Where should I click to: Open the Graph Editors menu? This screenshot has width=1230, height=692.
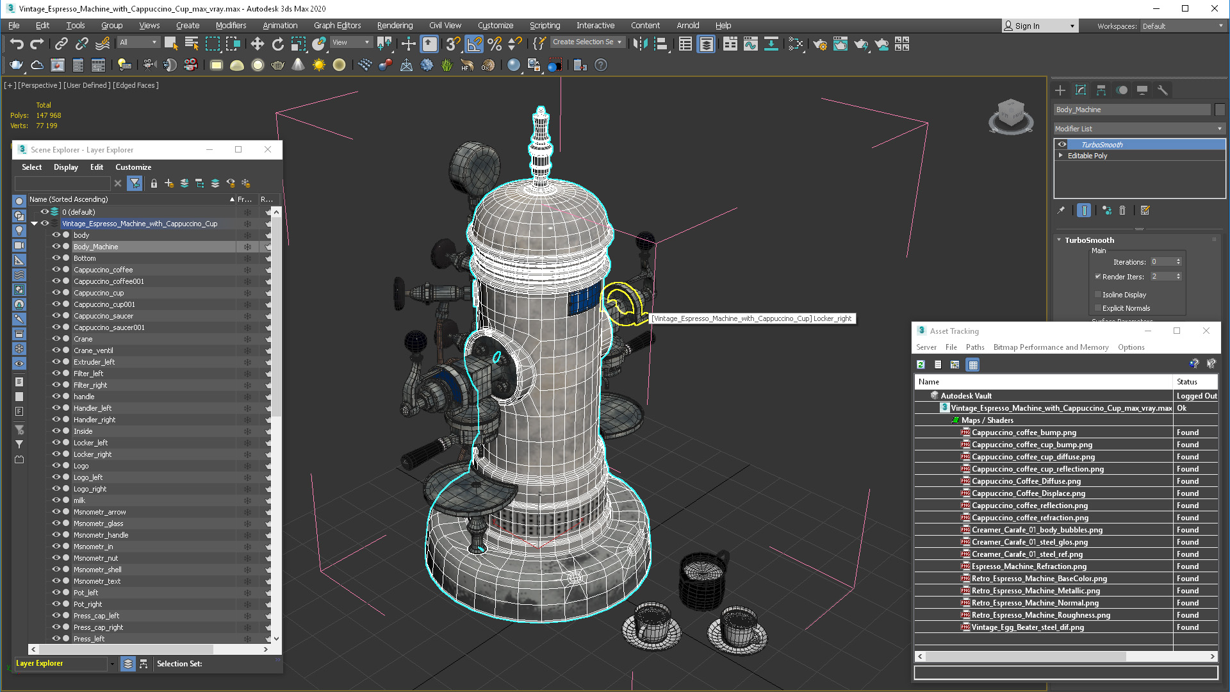point(337,26)
